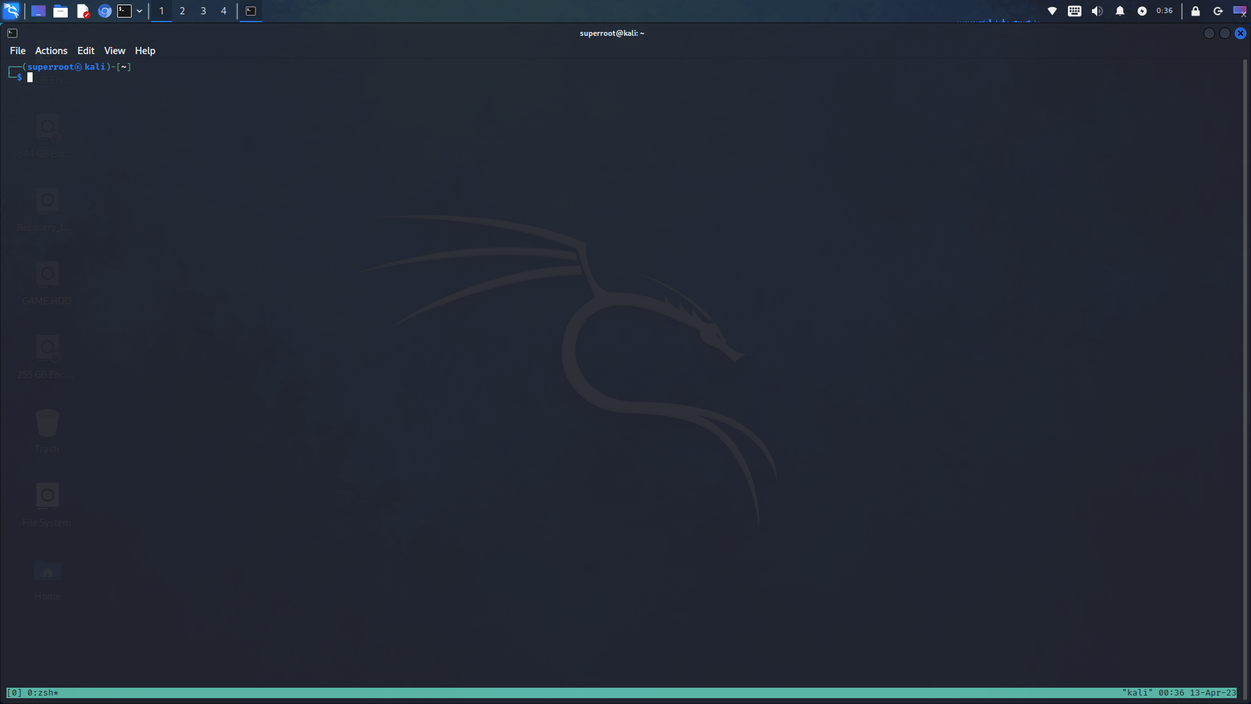This screenshot has height=704, width=1251.
Task: Open the Help menu
Action: tap(145, 51)
